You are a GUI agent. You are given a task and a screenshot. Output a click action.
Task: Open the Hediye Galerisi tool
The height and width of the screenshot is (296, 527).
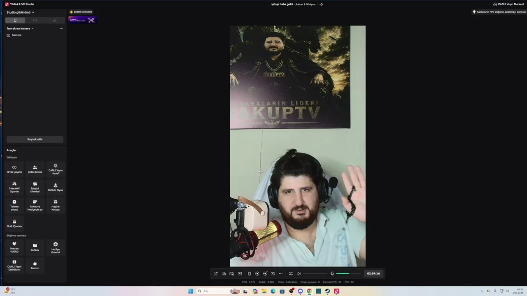tap(56, 247)
